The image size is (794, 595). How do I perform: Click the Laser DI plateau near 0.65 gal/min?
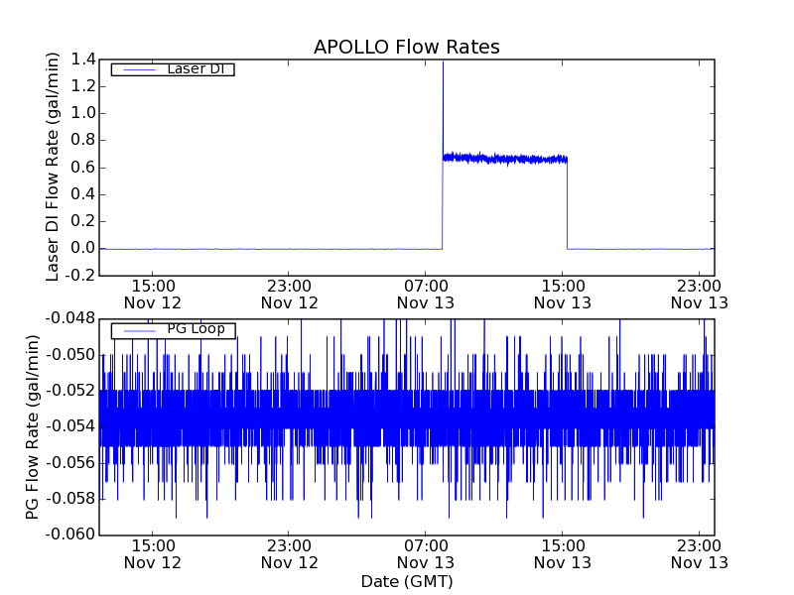click(506, 159)
